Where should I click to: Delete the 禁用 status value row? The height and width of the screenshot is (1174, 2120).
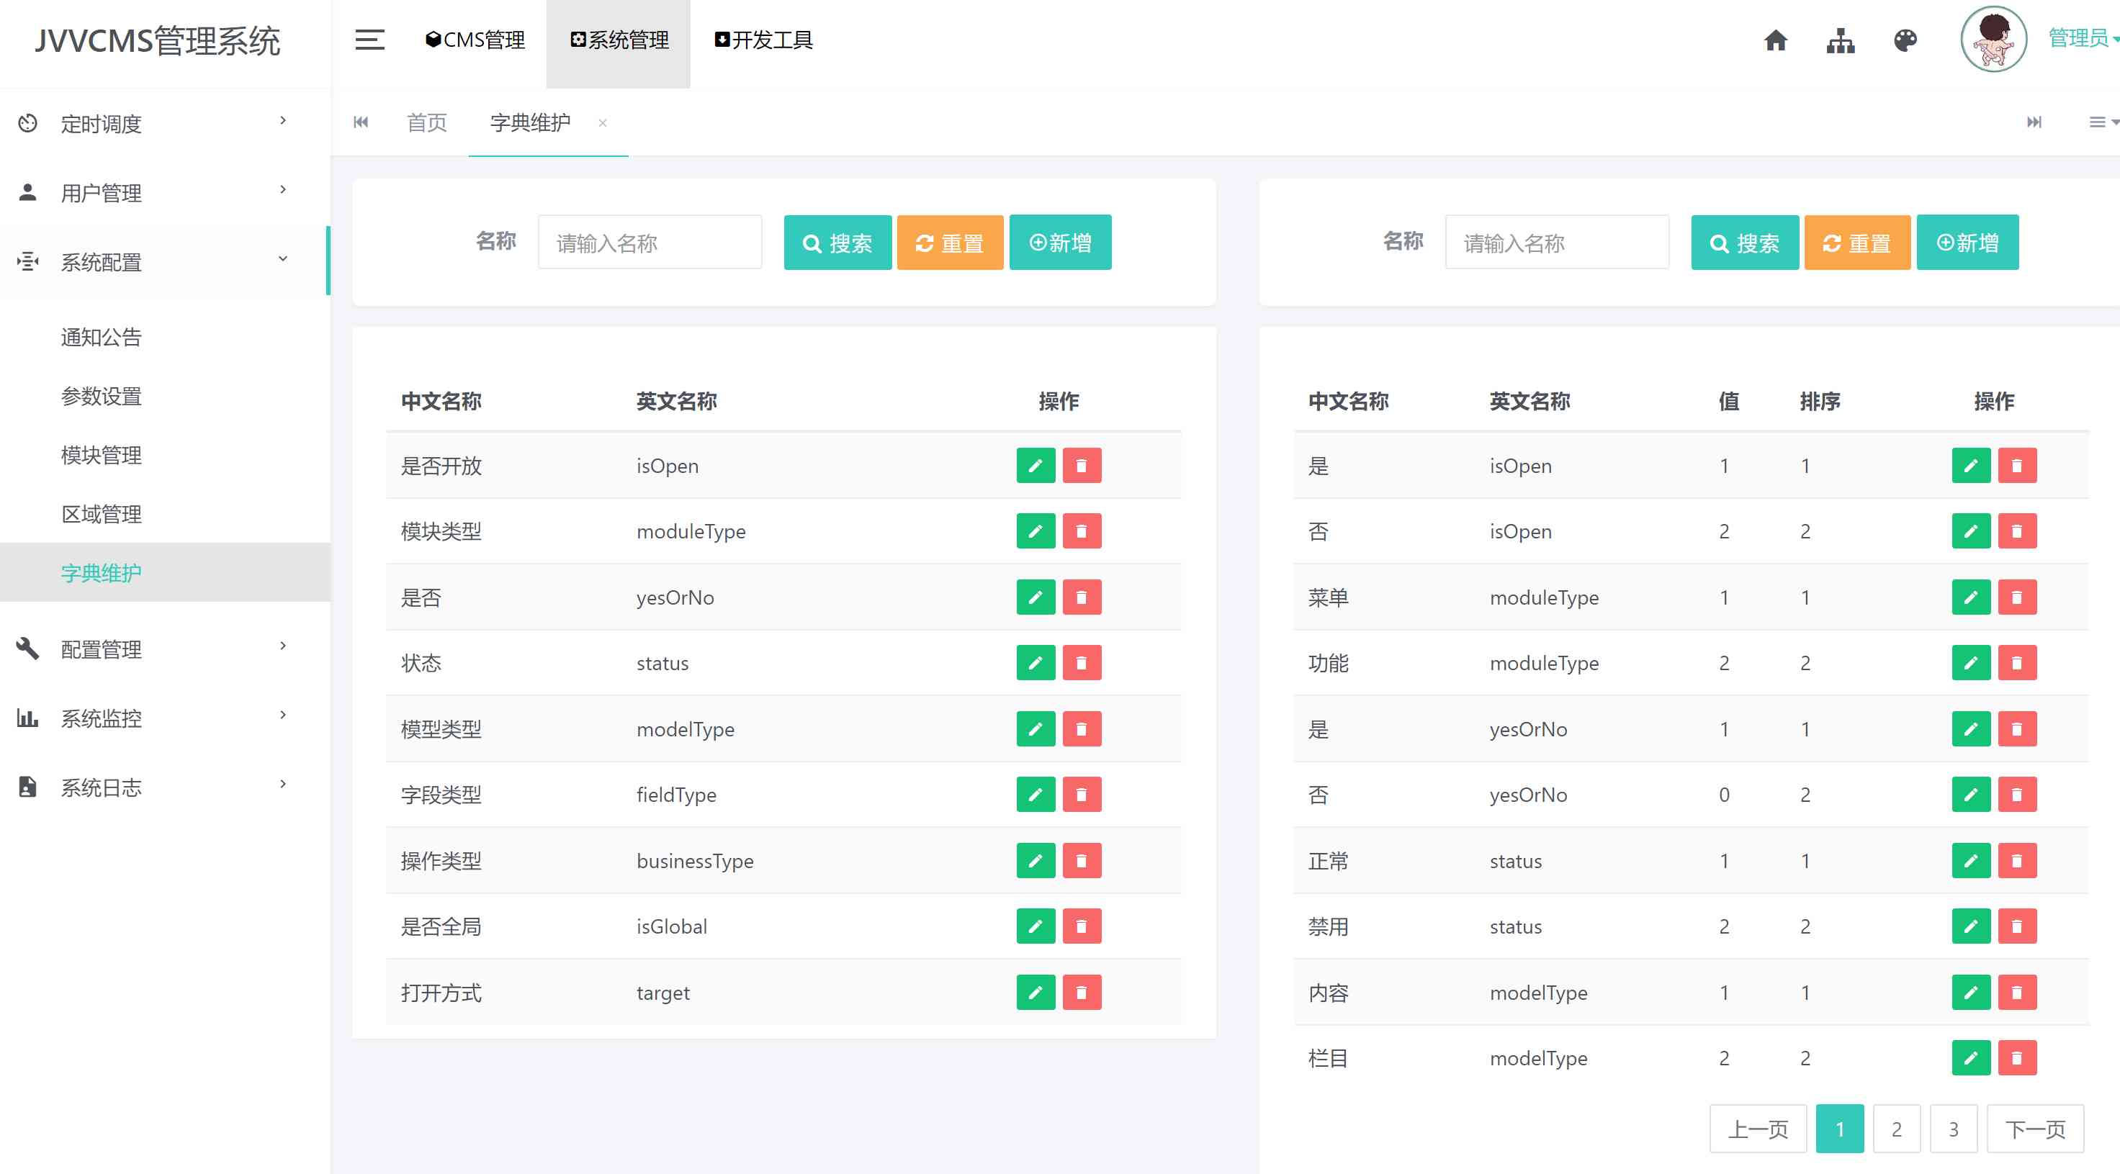[x=2017, y=926]
